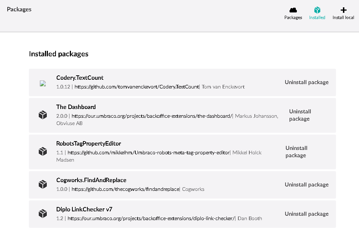Click the Installed packages heading
The height and width of the screenshot is (245, 359).
click(58, 54)
